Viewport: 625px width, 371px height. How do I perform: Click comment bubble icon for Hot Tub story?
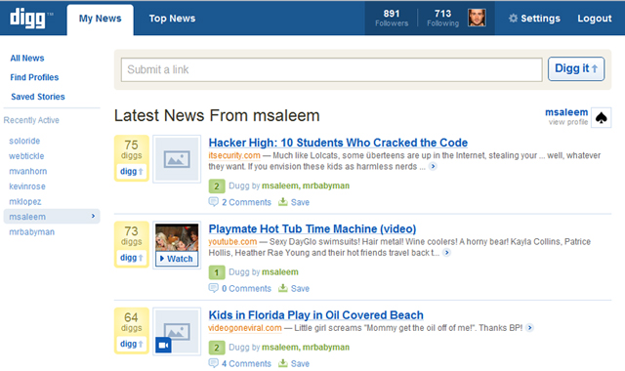(x=213, y=288)
